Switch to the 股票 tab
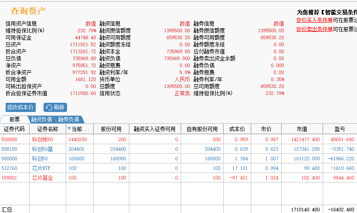Screen dimensions: 357x213 click(14, 119)
